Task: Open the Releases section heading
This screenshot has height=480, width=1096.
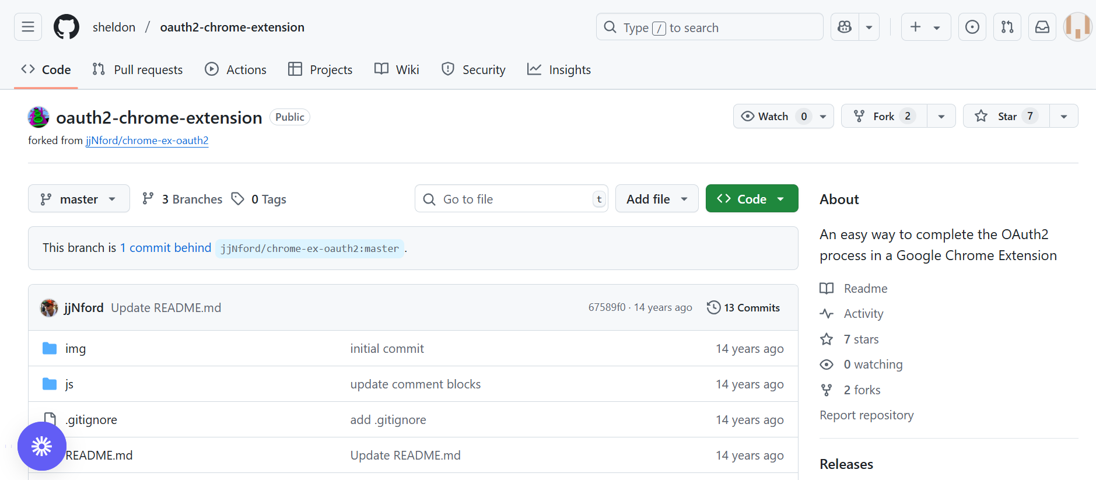Action: point(846,464)
